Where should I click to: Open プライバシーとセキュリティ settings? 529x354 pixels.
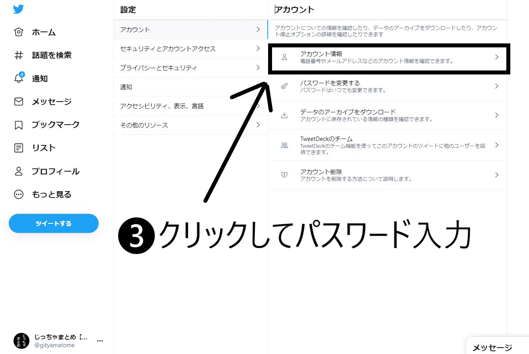191,68
